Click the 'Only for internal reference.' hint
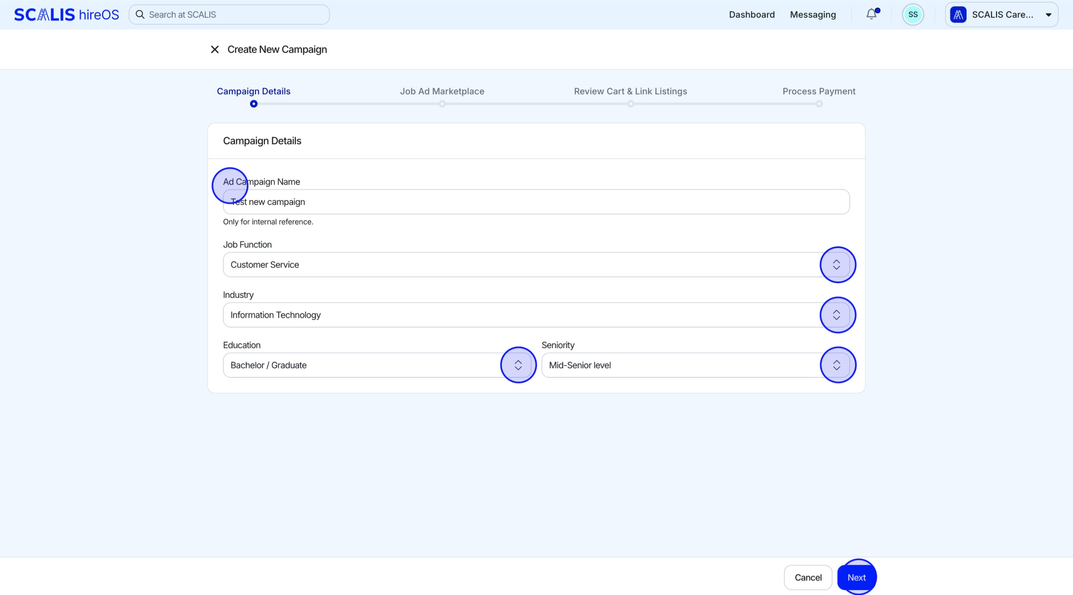 point(268,222)
